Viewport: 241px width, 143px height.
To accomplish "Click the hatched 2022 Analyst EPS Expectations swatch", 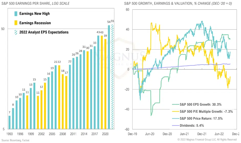I will 16,32.
